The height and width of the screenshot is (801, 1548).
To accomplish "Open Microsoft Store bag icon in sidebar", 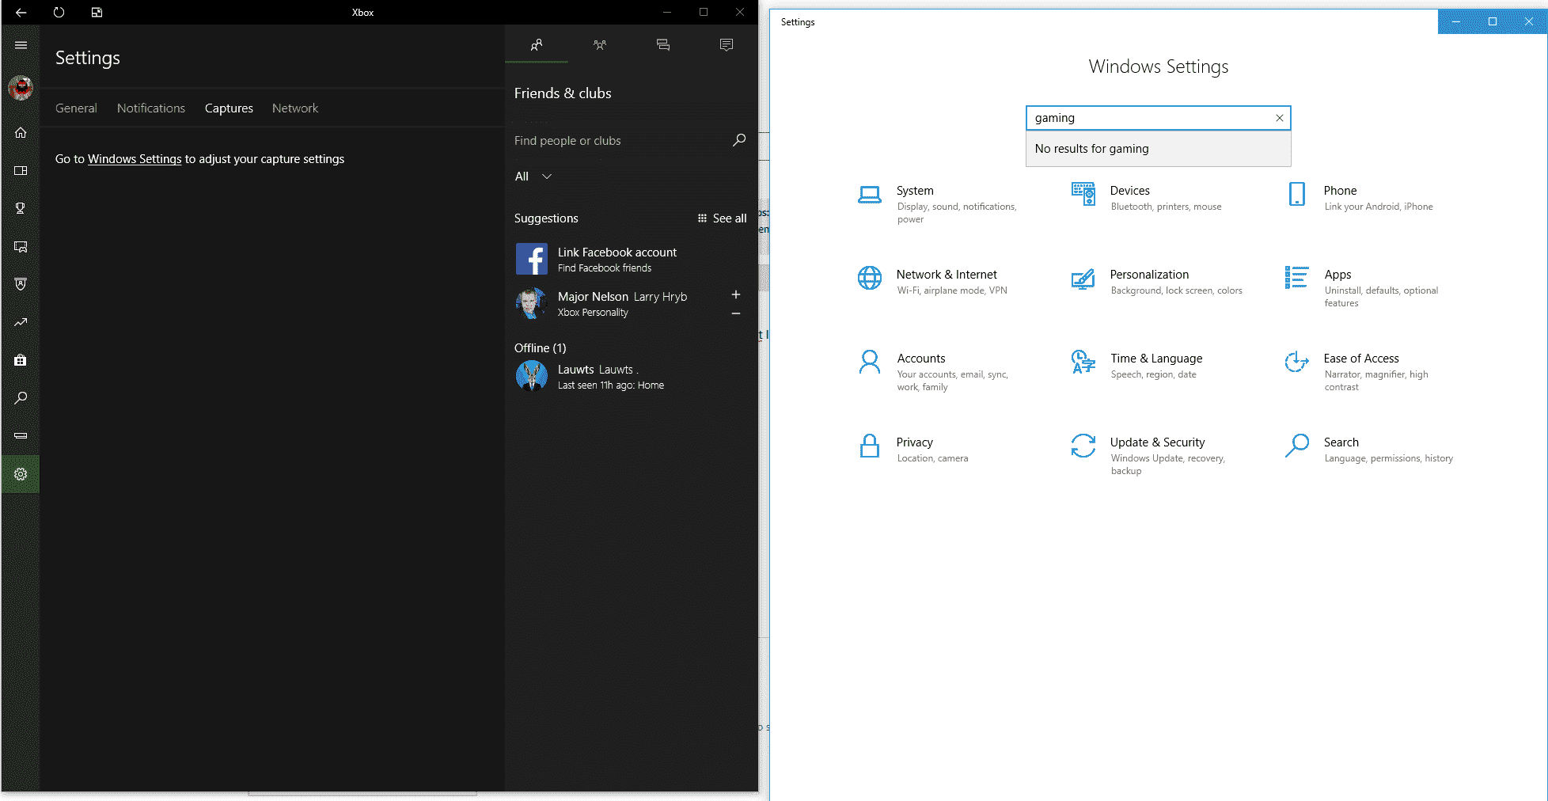I will coord(21,360).
